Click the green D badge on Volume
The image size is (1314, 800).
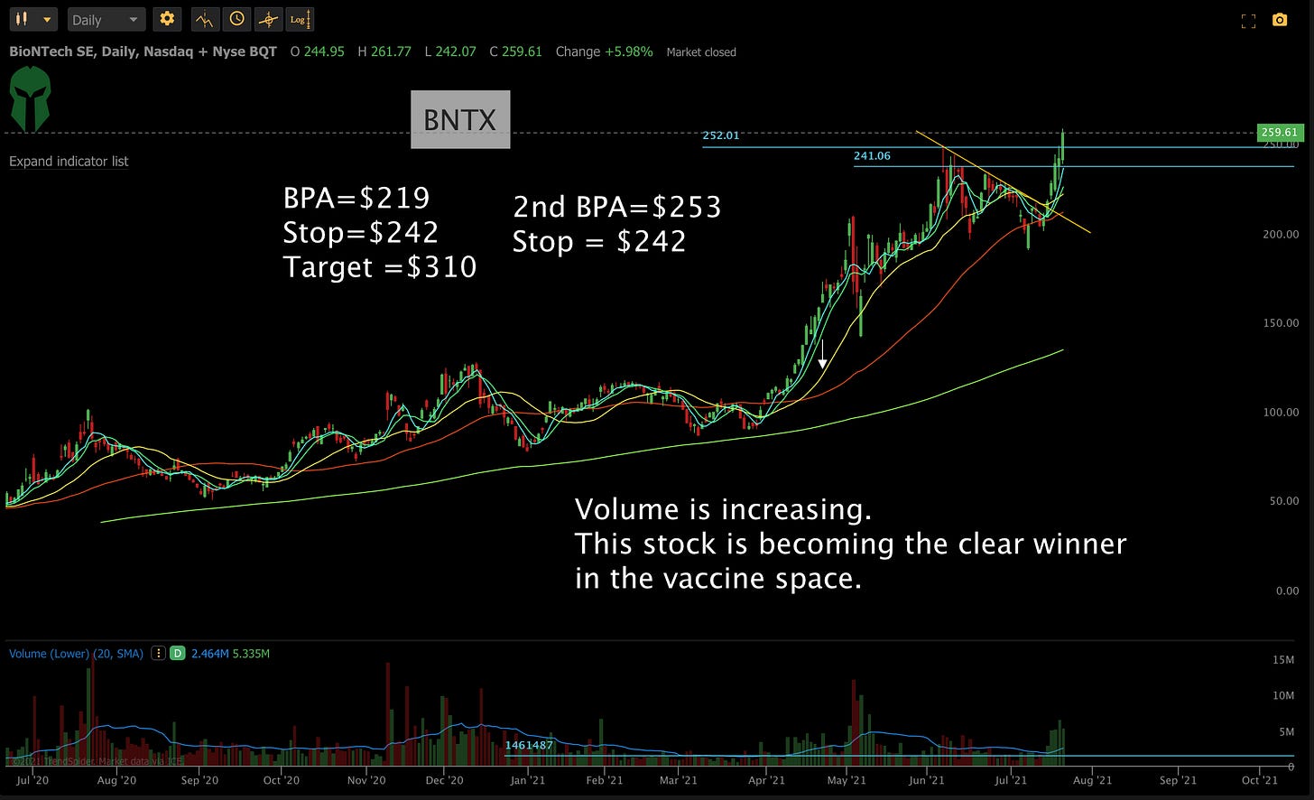(x=178, y=653)
